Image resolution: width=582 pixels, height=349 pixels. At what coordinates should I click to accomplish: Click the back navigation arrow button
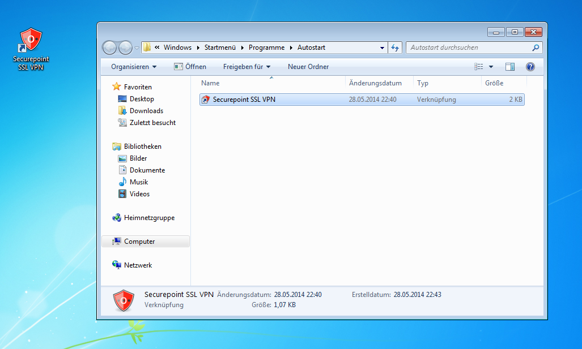click(110, 48)
